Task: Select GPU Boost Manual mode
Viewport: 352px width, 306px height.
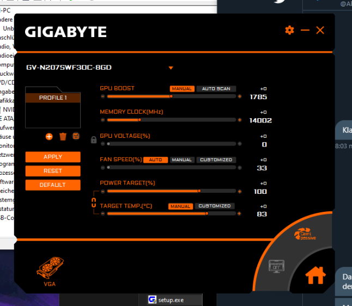Action: pos(182,89)
